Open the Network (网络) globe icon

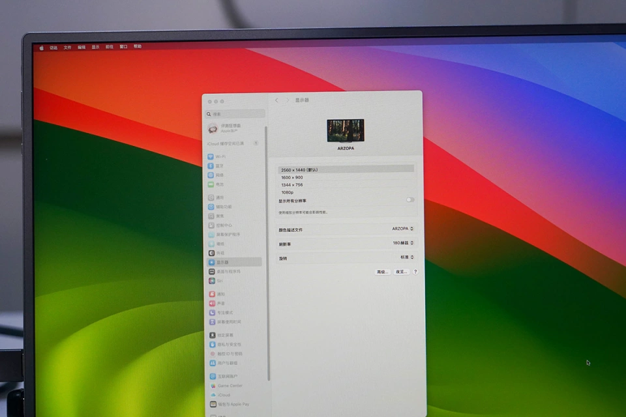click(x=211, y=175)
